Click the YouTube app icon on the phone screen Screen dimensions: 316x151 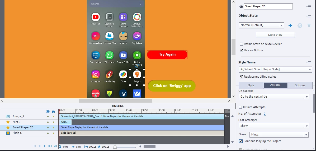pyautogui.click(x=96, y=17)
